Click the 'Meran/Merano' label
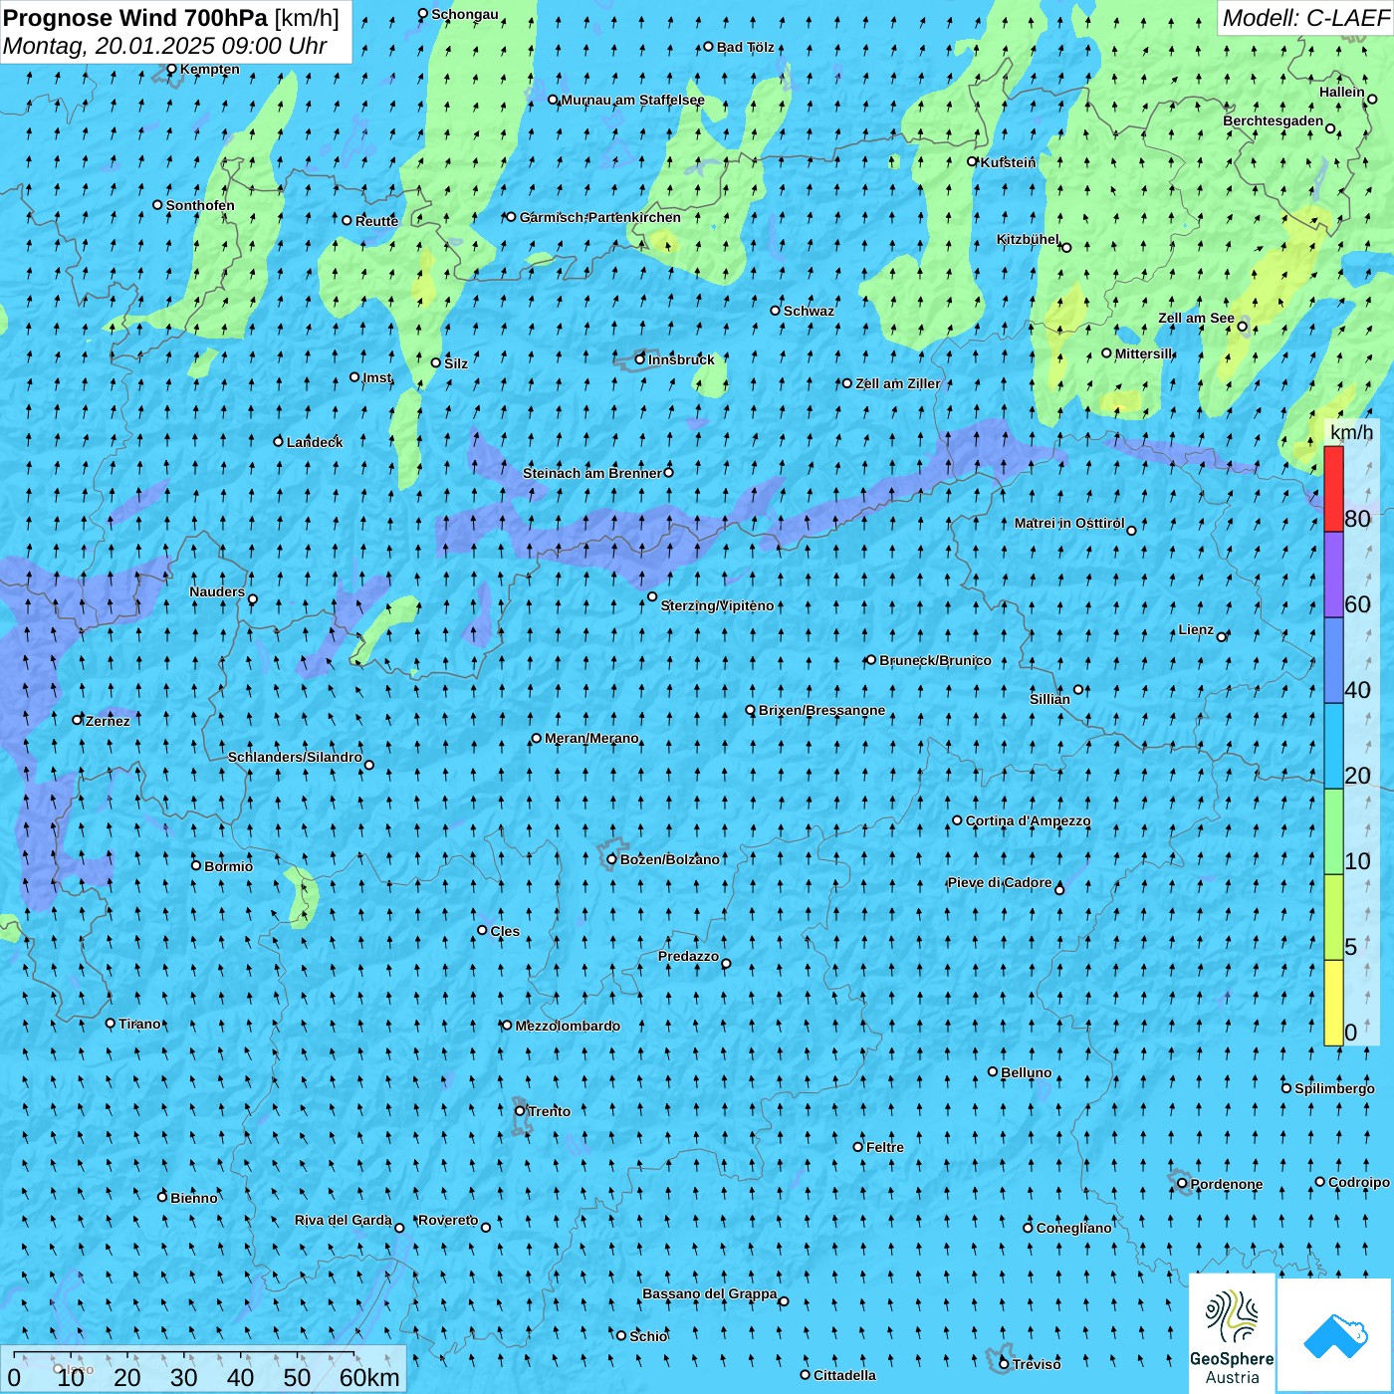 point(592,739)
